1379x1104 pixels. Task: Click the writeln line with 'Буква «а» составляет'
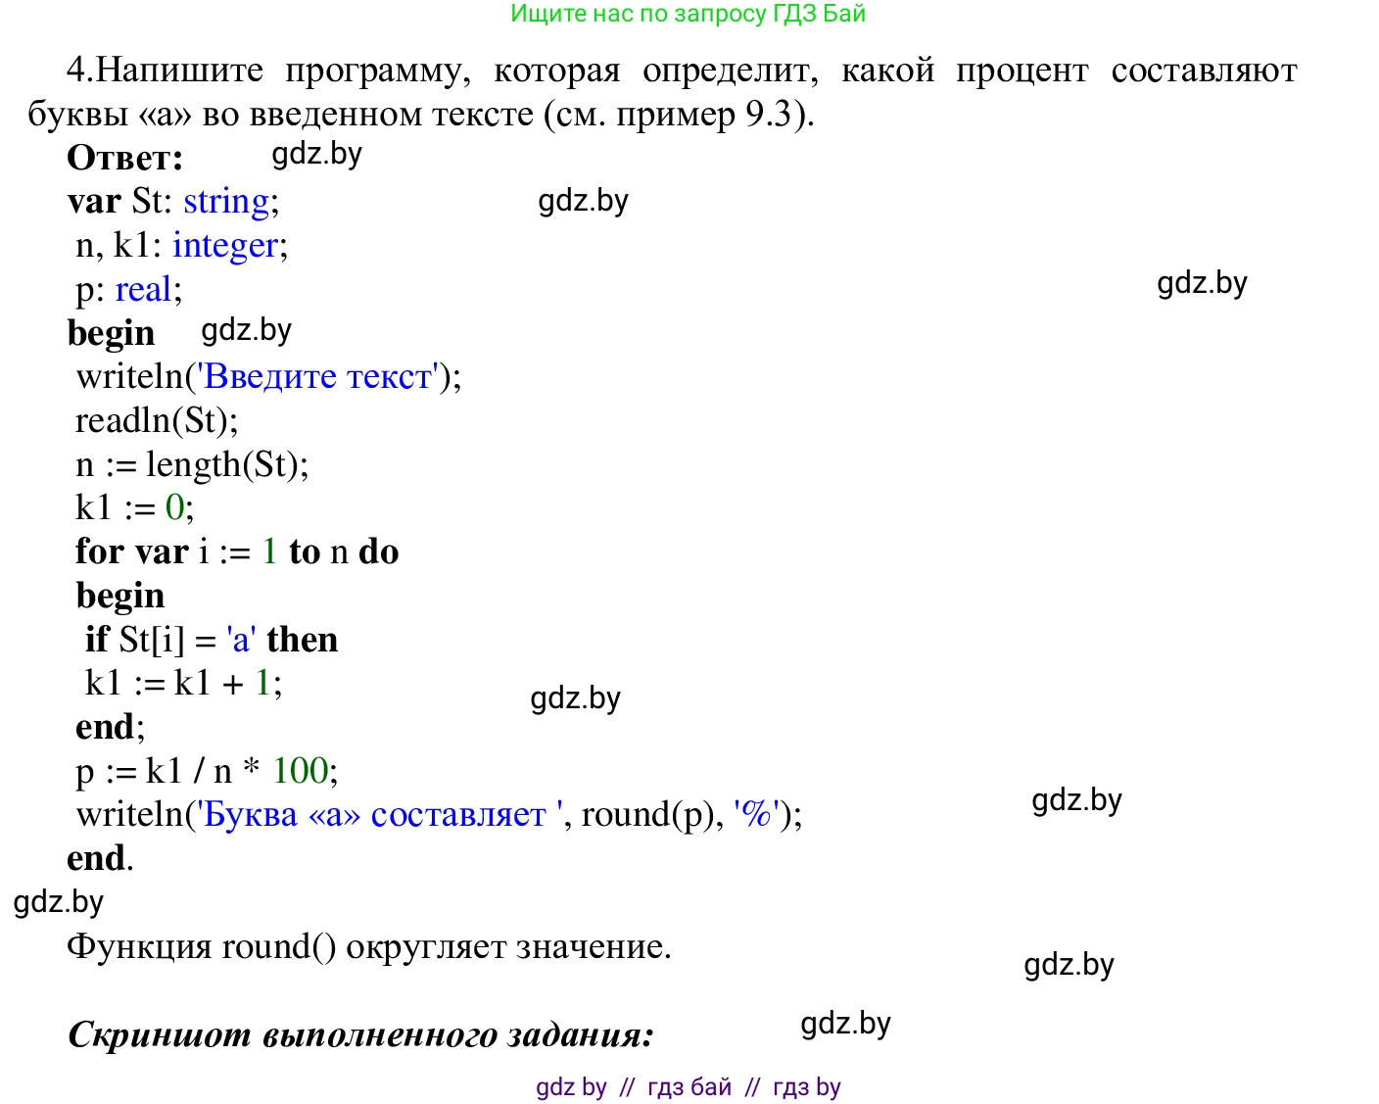pos(439,815)
